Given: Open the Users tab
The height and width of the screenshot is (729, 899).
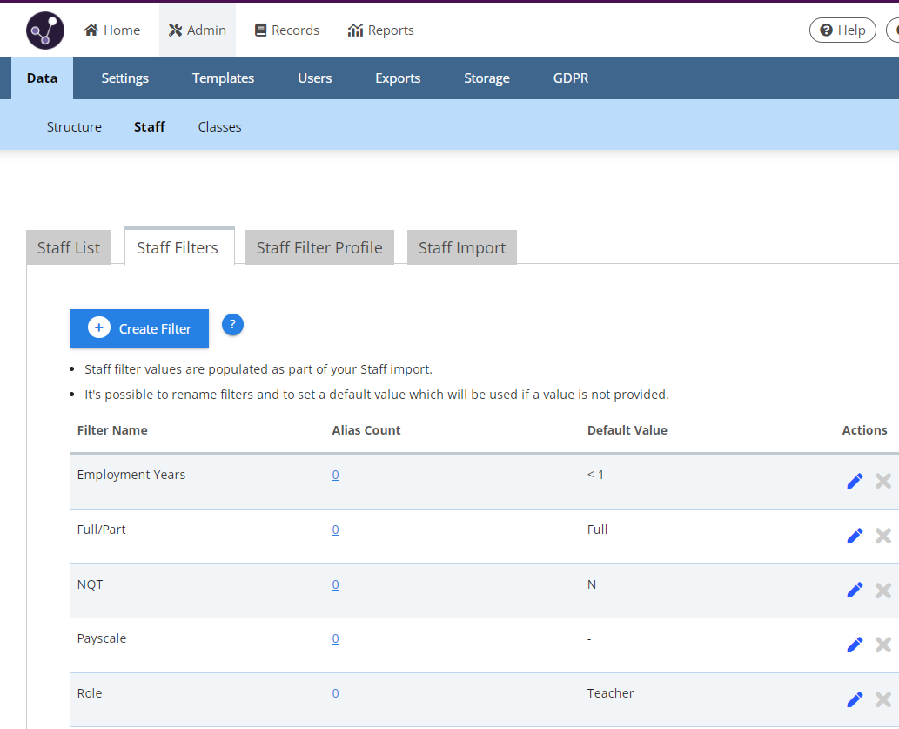Looking at the screenshot, I should (315, 78).
